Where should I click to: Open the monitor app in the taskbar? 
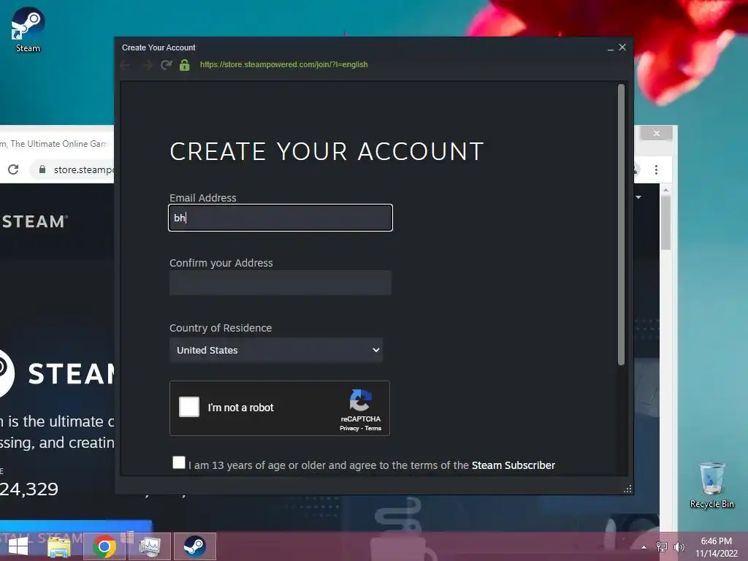(149, 546)
